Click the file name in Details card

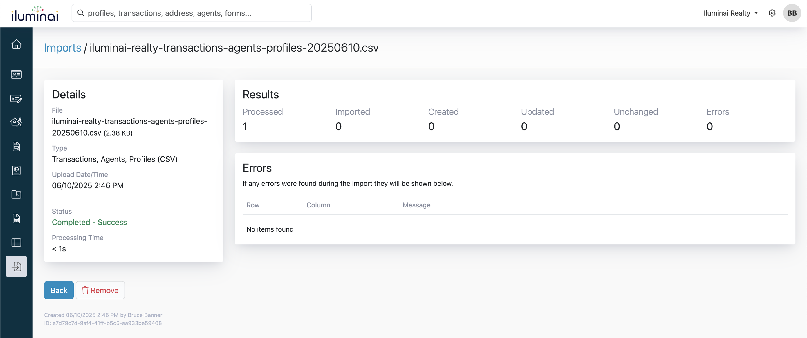point(130,127)
